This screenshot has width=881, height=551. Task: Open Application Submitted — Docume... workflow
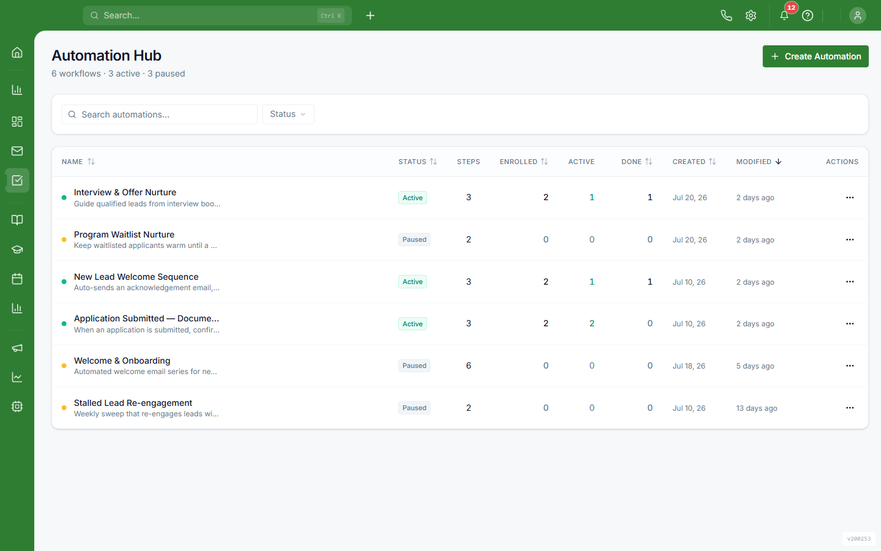tap(146, 318)
